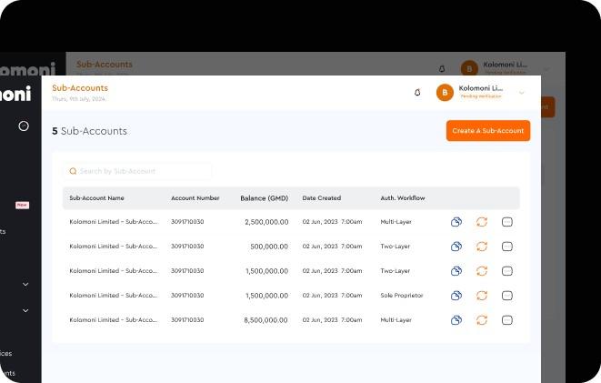This screenshot has width=601, height=383.
Task: Click the New badge in the sidebar
Action: (x=22, y=205)
